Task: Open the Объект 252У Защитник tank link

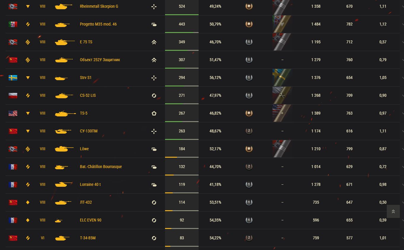Action: 100,60
